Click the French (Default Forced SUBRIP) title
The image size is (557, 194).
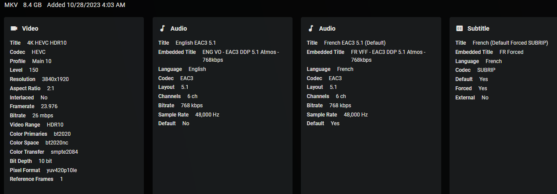pyautogui.click(x=510, y=43)
